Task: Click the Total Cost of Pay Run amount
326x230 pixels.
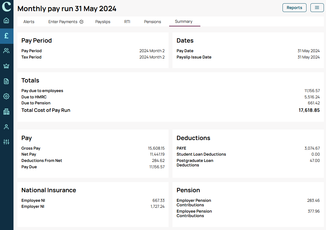Action: tap(309, 110)
